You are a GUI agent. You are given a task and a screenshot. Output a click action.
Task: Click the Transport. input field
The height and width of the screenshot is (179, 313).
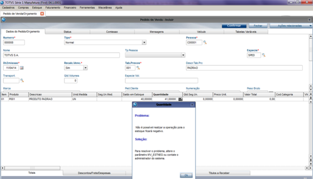coord(11,81)
